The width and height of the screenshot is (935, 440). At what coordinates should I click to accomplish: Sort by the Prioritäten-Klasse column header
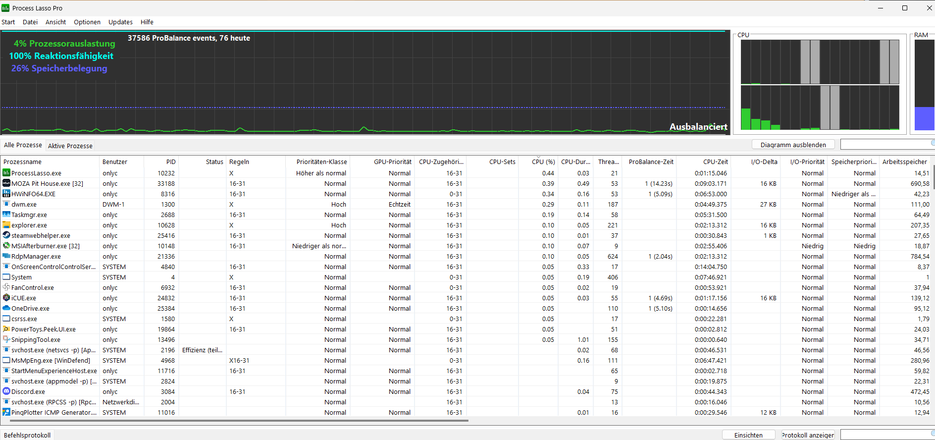[x=317, y=162]
